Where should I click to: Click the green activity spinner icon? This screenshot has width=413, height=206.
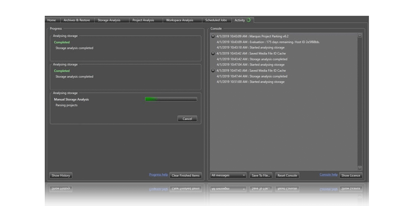click(248, 20)
